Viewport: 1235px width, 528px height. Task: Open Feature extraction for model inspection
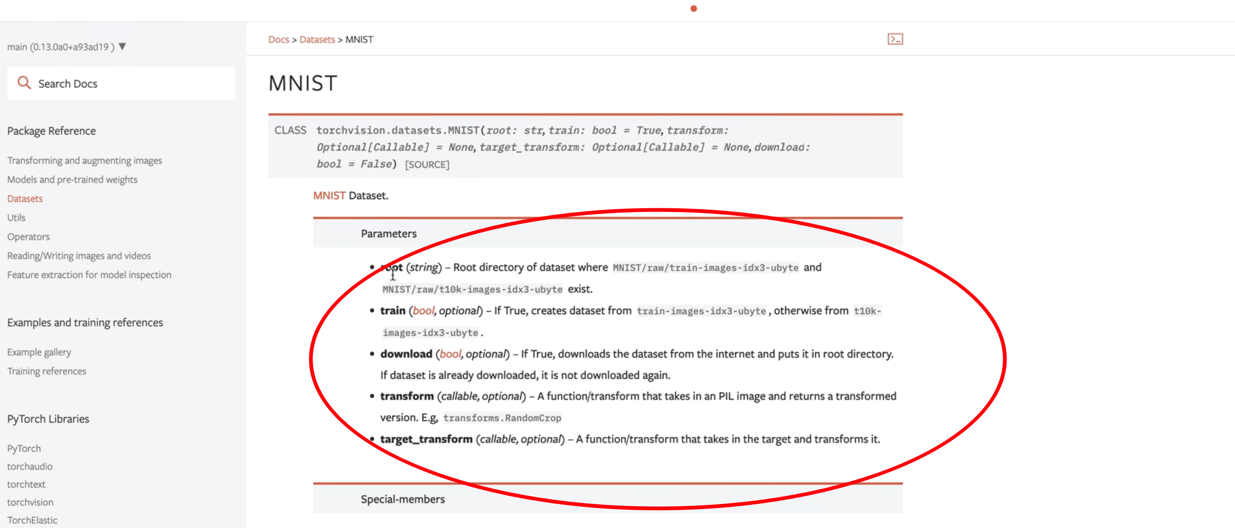89,275
